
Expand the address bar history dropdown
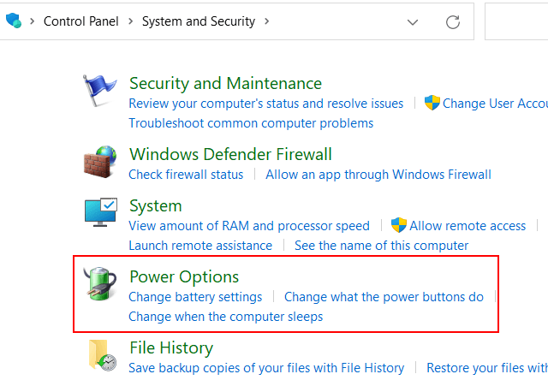413,22
